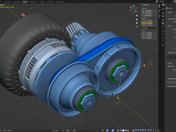The image size is (176, 132).
Task: Collapse the Keying Sets panel
Action: (167, 52)
